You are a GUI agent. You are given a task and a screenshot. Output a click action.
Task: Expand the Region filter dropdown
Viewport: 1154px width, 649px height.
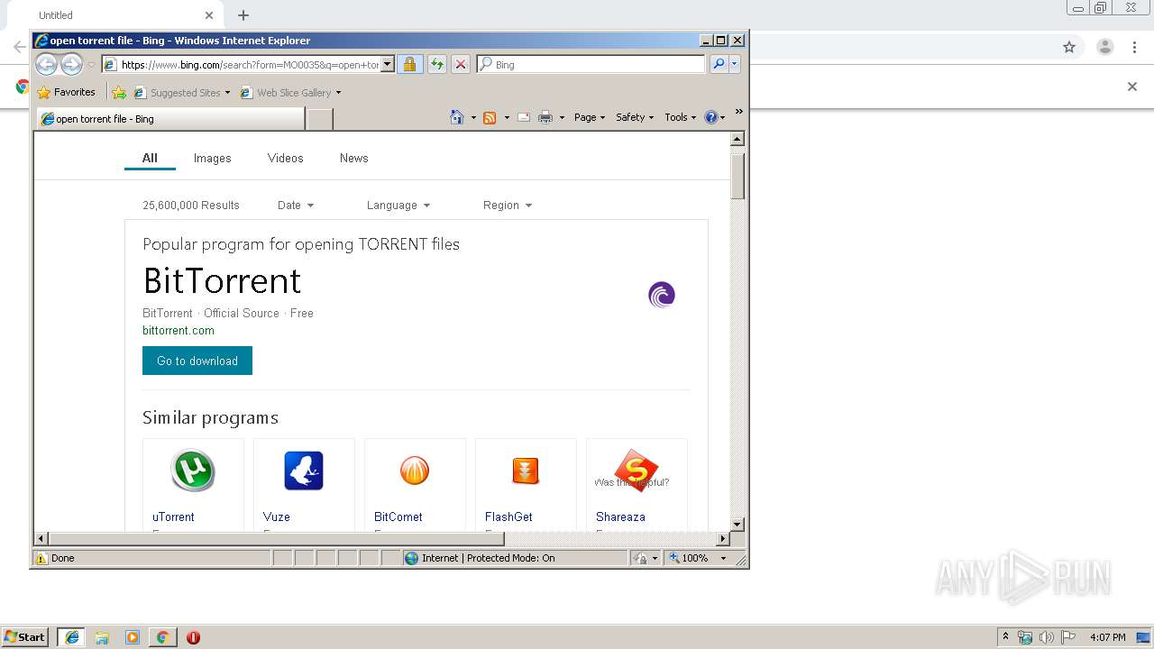pyautogui.click(x=508, y=206)
